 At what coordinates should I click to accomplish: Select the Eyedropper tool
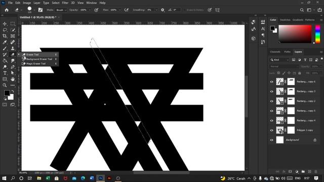coord(5,42)
